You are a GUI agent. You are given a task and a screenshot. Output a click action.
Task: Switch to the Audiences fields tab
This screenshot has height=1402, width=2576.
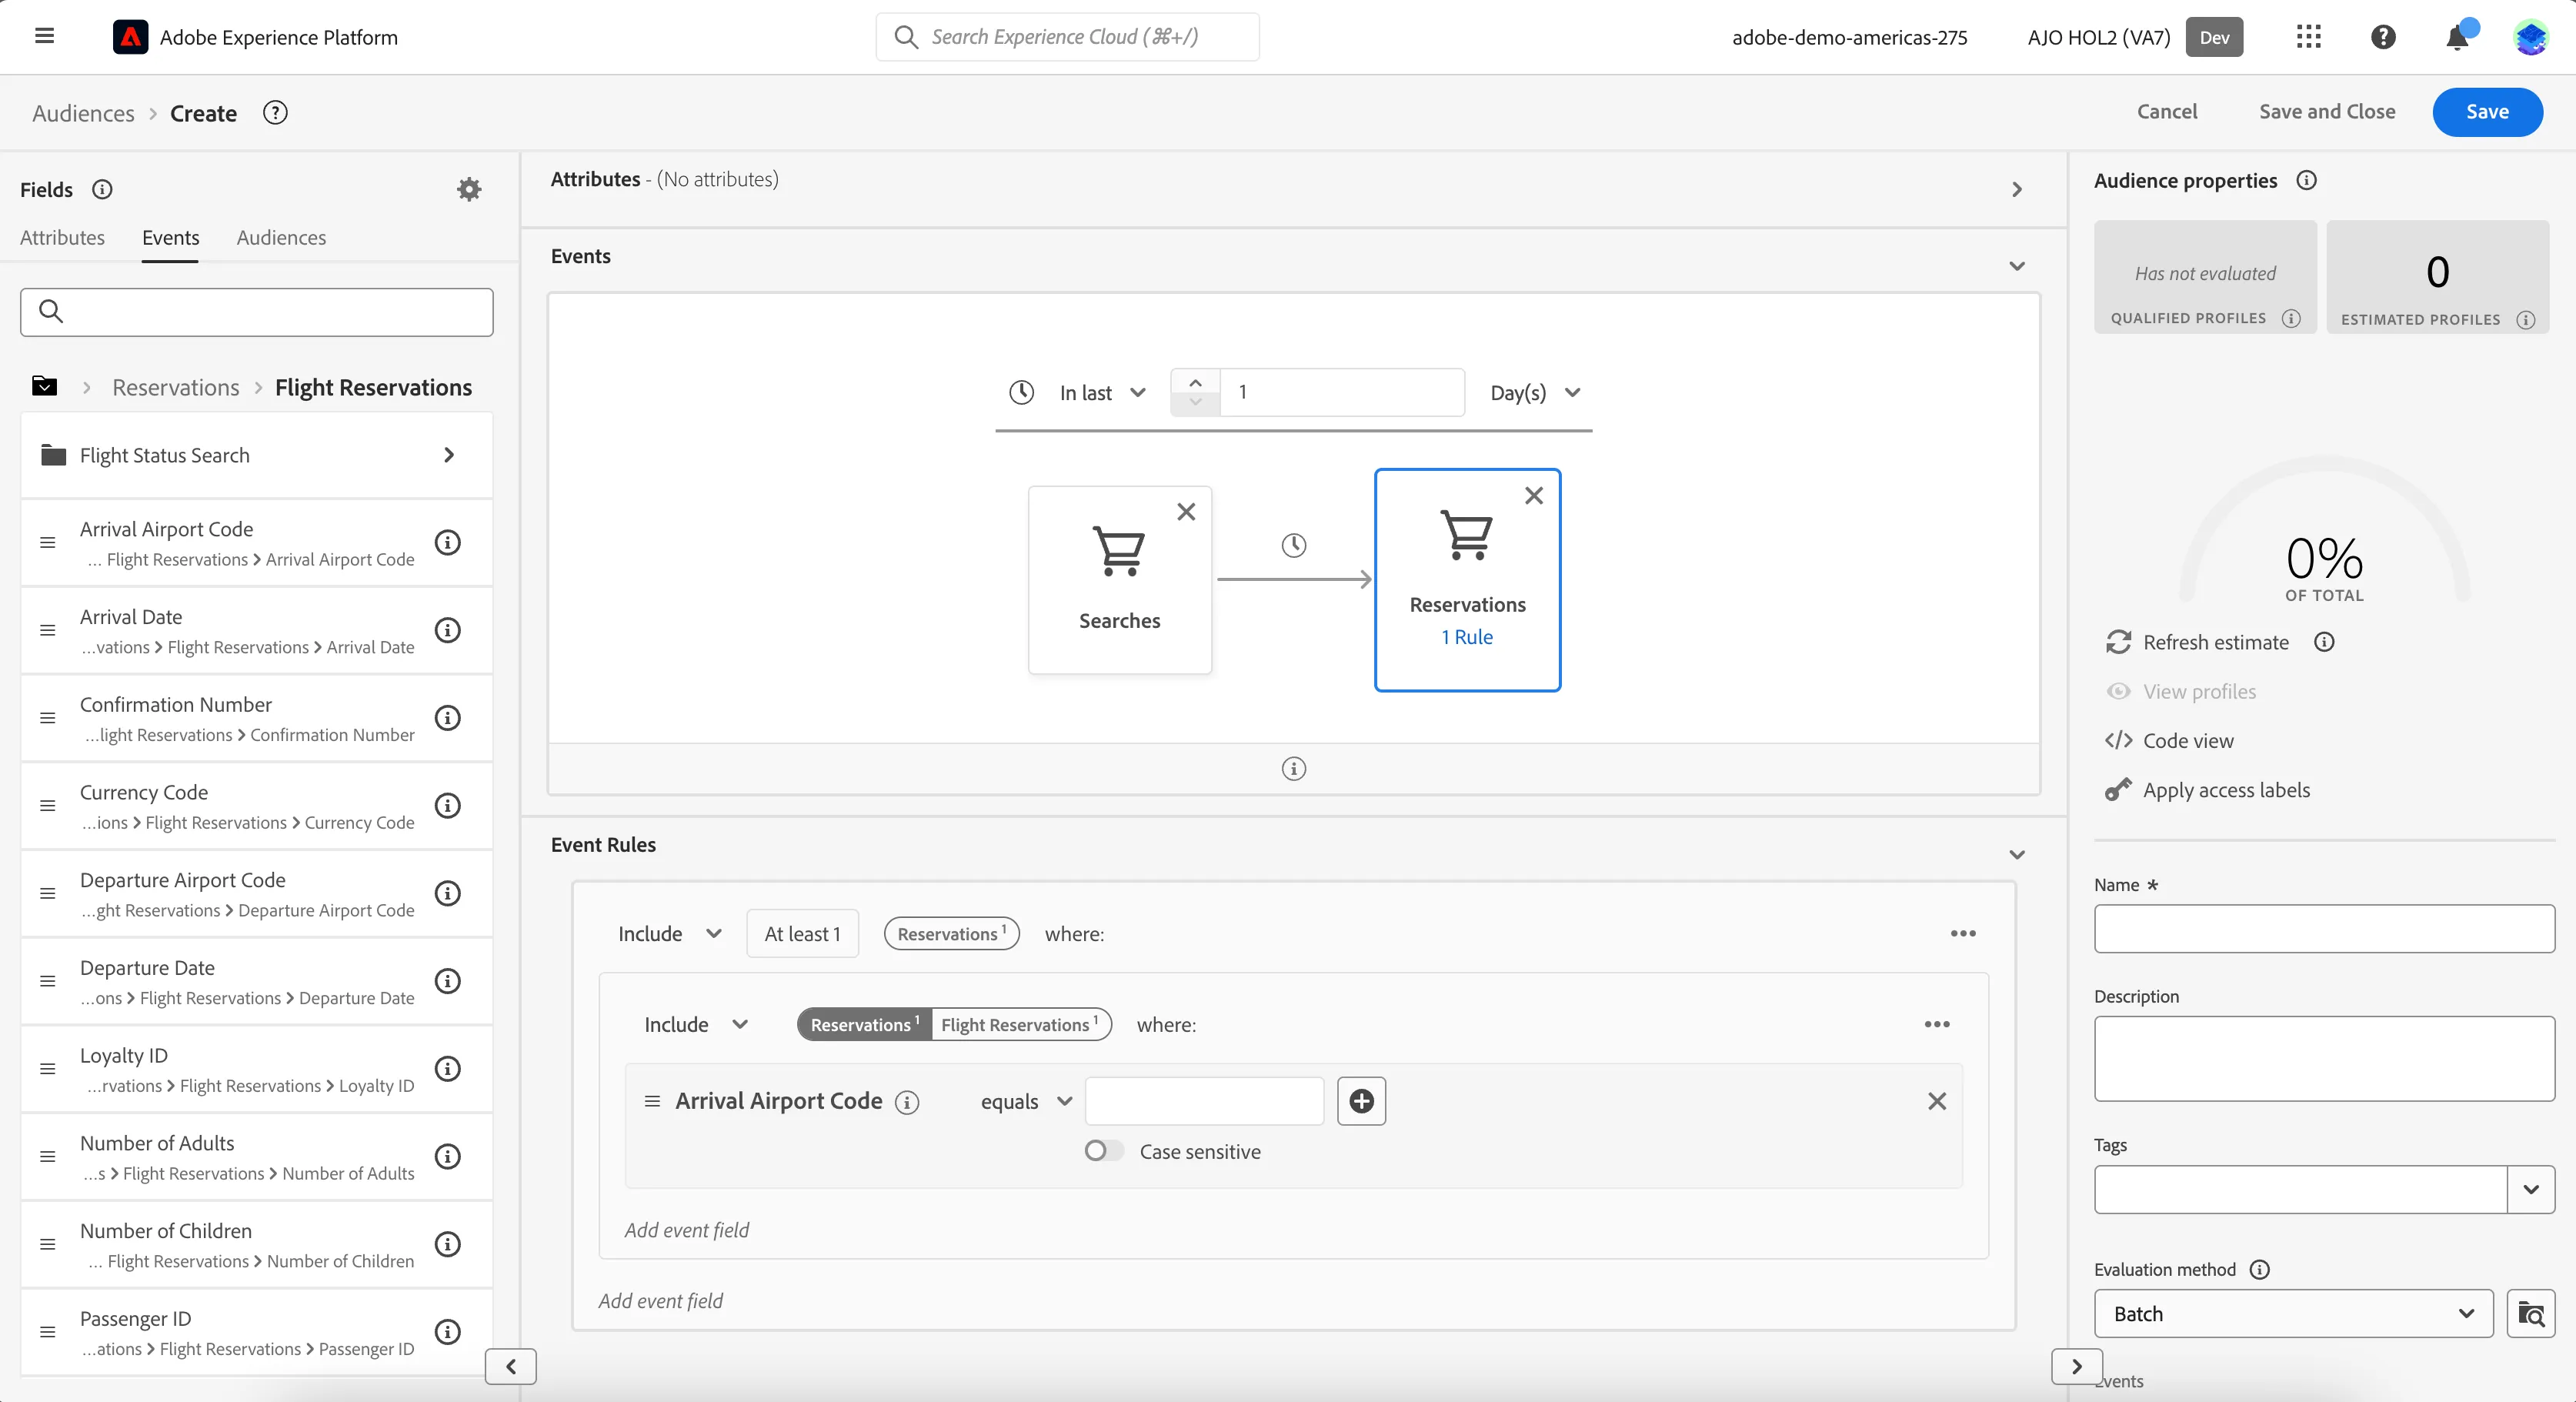point(281,238)
